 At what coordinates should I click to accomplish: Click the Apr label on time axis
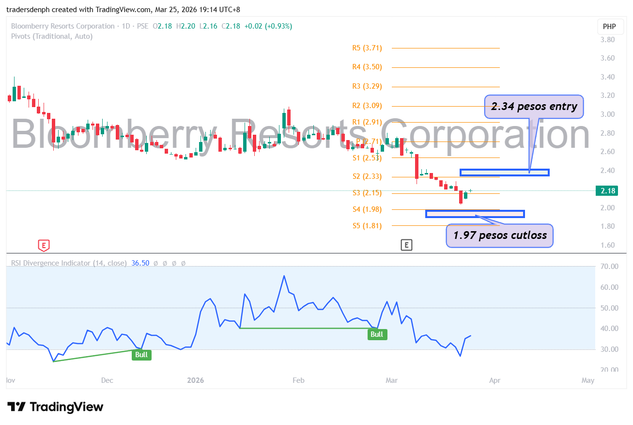click(x=494, y=380)
